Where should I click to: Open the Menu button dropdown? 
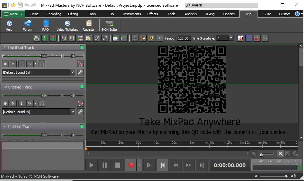coord(13,14)
